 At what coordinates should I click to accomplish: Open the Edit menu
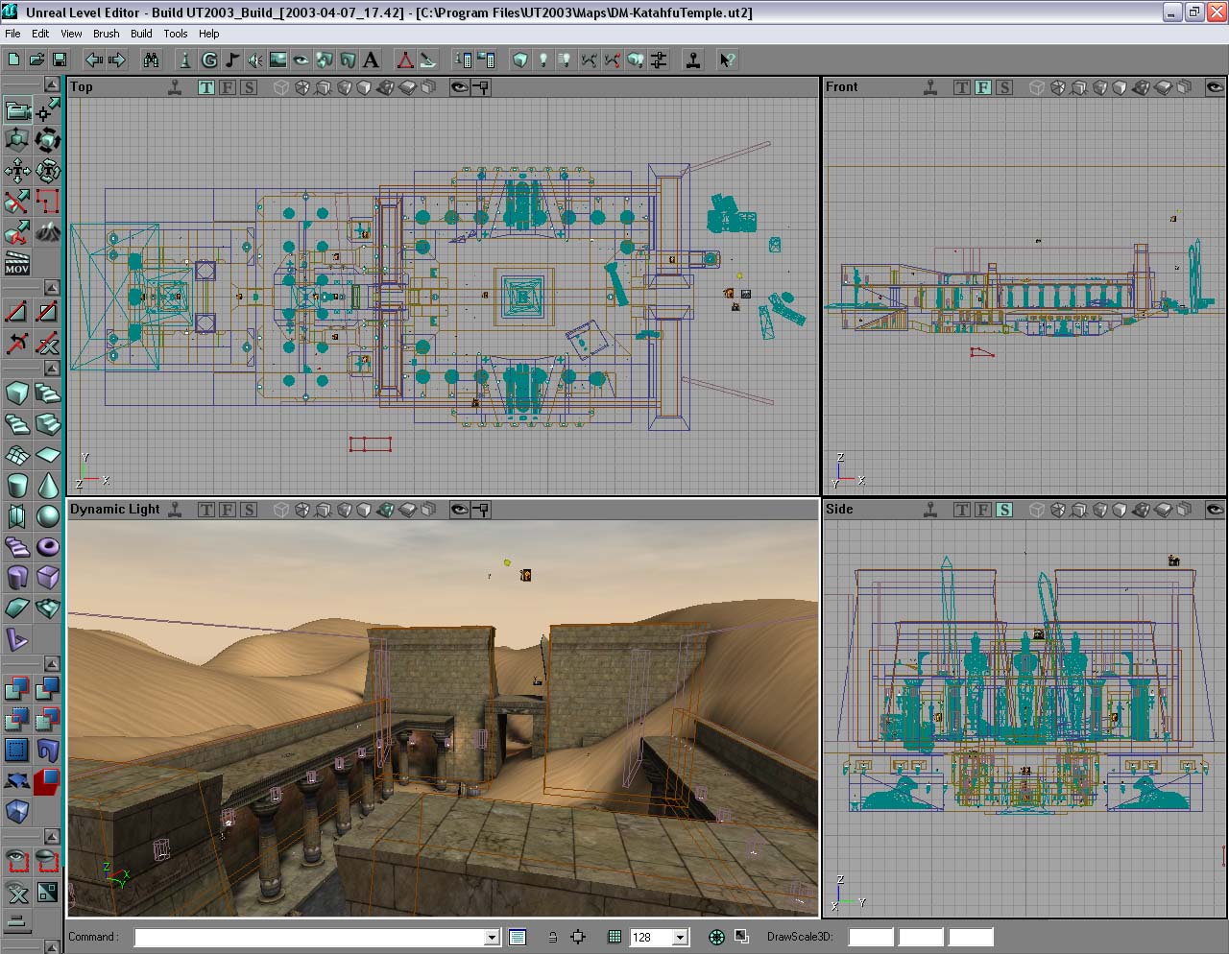40,34
